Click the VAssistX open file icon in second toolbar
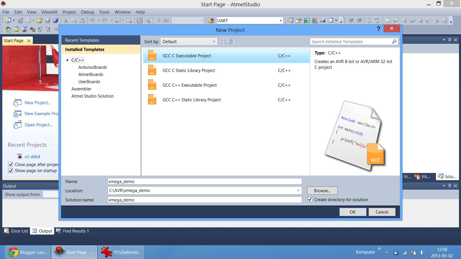Image resolution: width=461 pixels, height=259 pixels. 16,29
